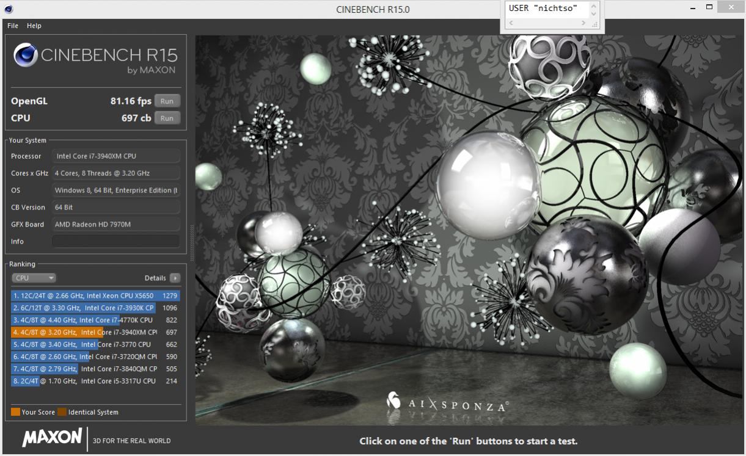This screenshot has width=746, height=456.
Task: Click the OS value Windows 8 field
Action: click(x=116, y=190)
